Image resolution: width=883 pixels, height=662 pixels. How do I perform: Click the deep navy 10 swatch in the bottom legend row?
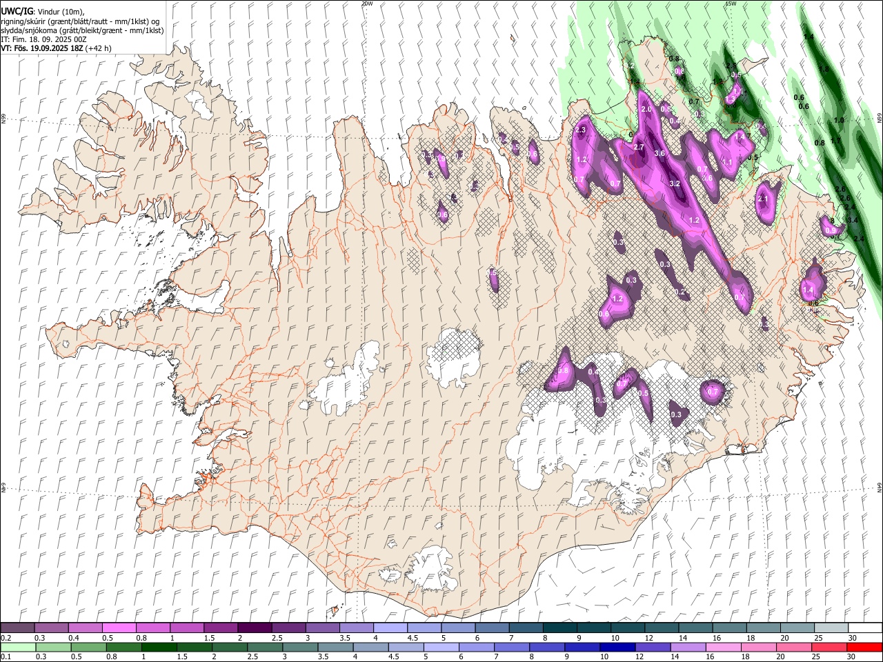click(617, 647)
